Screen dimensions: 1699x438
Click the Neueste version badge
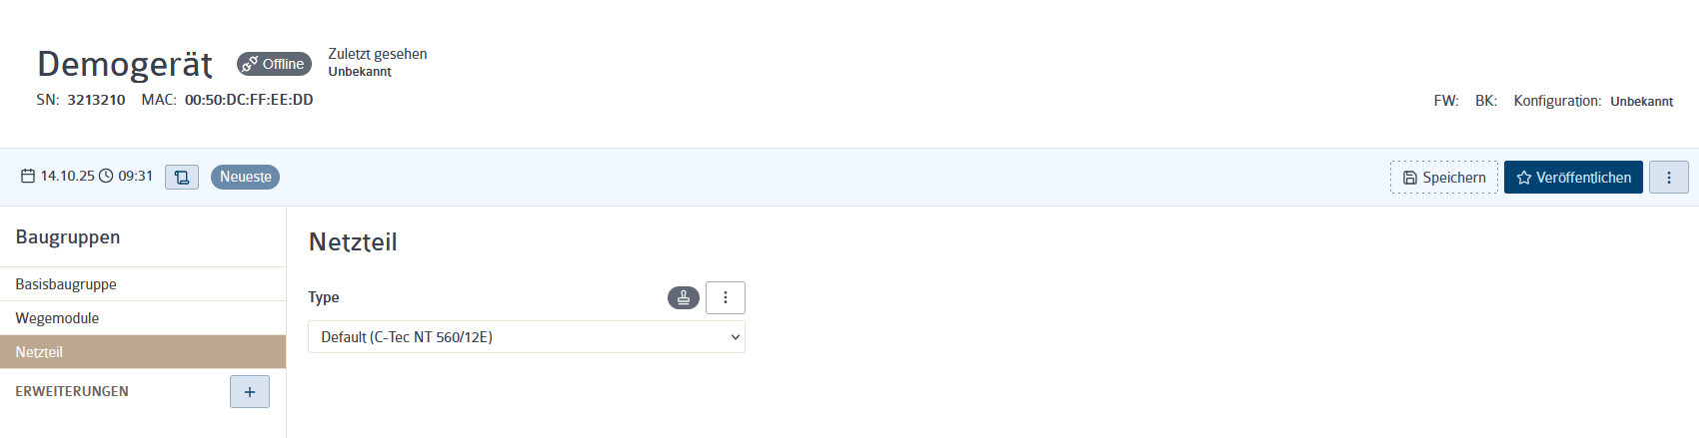point(245,177)
